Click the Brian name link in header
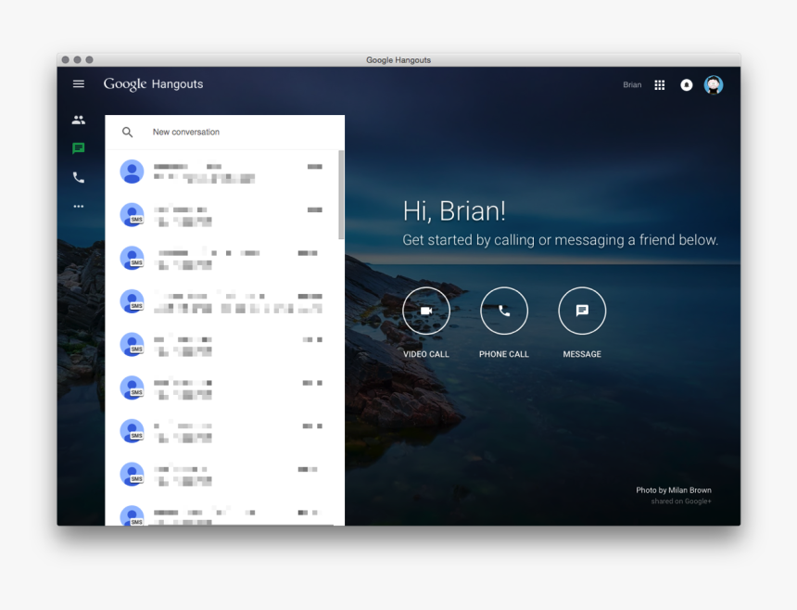This screenshot has height=610, width=797. (x=632, y=85)
